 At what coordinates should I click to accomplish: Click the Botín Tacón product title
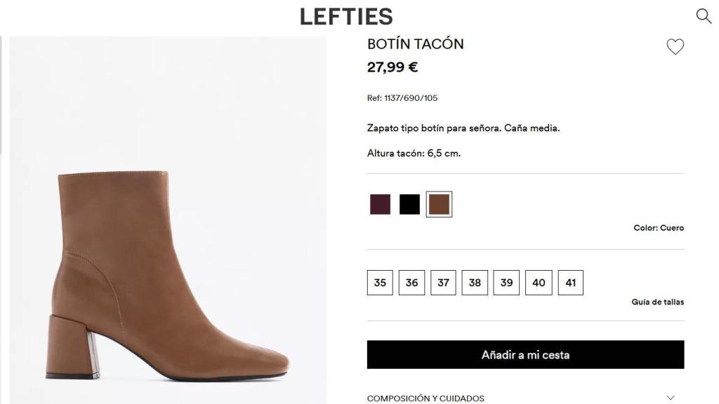tap(415, 44)
